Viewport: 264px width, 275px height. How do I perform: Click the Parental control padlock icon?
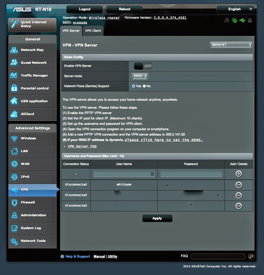pos(14,88)
